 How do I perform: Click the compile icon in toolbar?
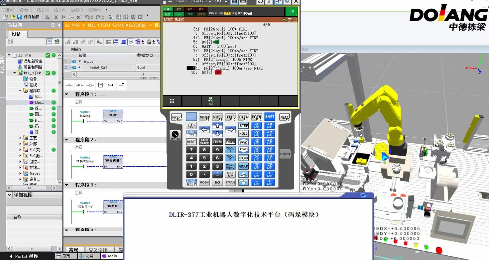111,17
